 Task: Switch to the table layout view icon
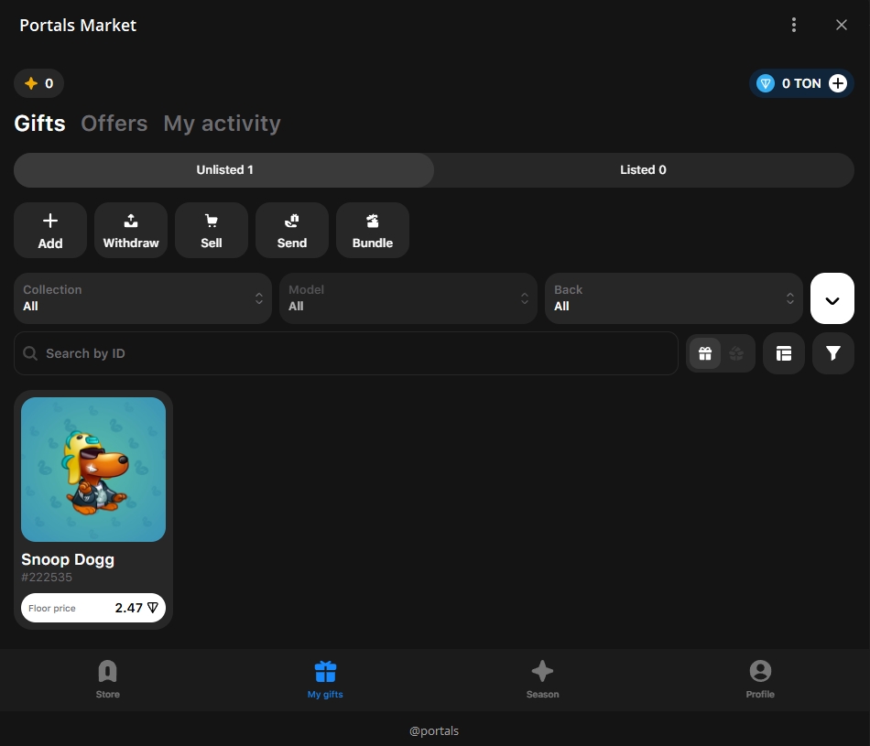(x=784, y=353)
